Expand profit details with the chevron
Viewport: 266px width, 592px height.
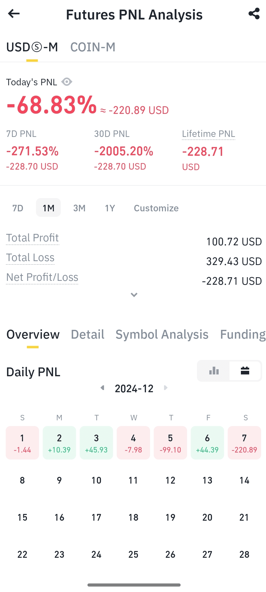pos(134,295)
